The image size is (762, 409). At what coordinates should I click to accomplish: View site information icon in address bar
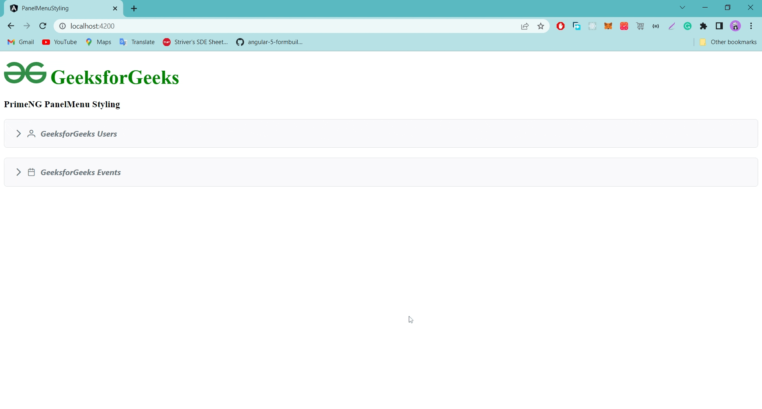pyautogui.click(x=62, y=26)
